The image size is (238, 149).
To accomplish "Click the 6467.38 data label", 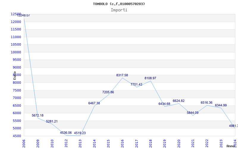I will point(94,103).
